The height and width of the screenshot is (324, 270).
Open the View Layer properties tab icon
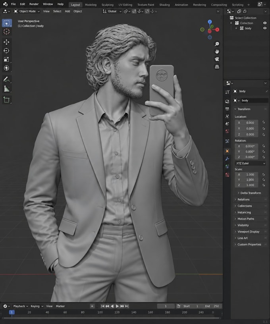[x=227, y=116]
